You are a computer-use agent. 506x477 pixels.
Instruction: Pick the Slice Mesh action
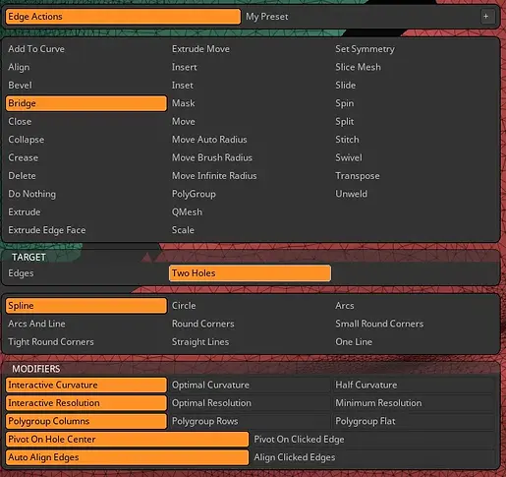click(358, 67)
